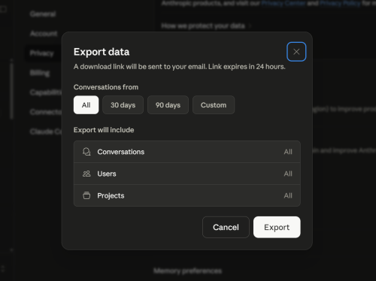The width and height of the screenshot is (376, 281).
Task: Pick the Custom date range
Action: [x=214, y=105]
